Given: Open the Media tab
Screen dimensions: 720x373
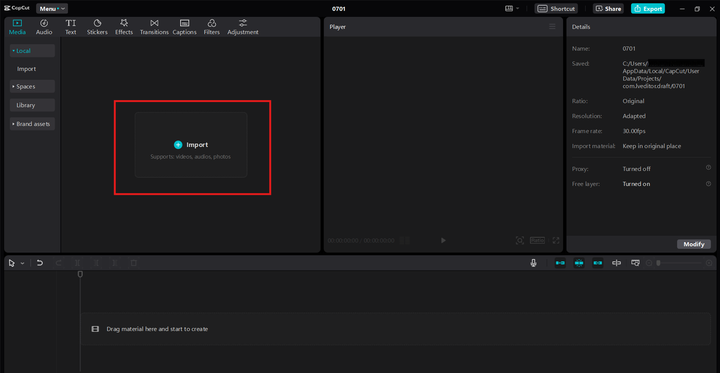Looking at the screenshot, I should coord(17,27).
